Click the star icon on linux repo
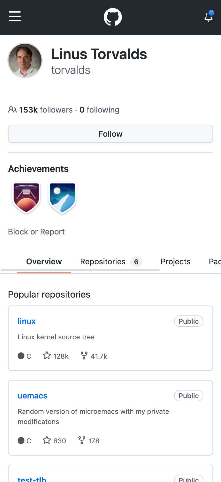The image size is (221, 482). click(x=47, y=356)
